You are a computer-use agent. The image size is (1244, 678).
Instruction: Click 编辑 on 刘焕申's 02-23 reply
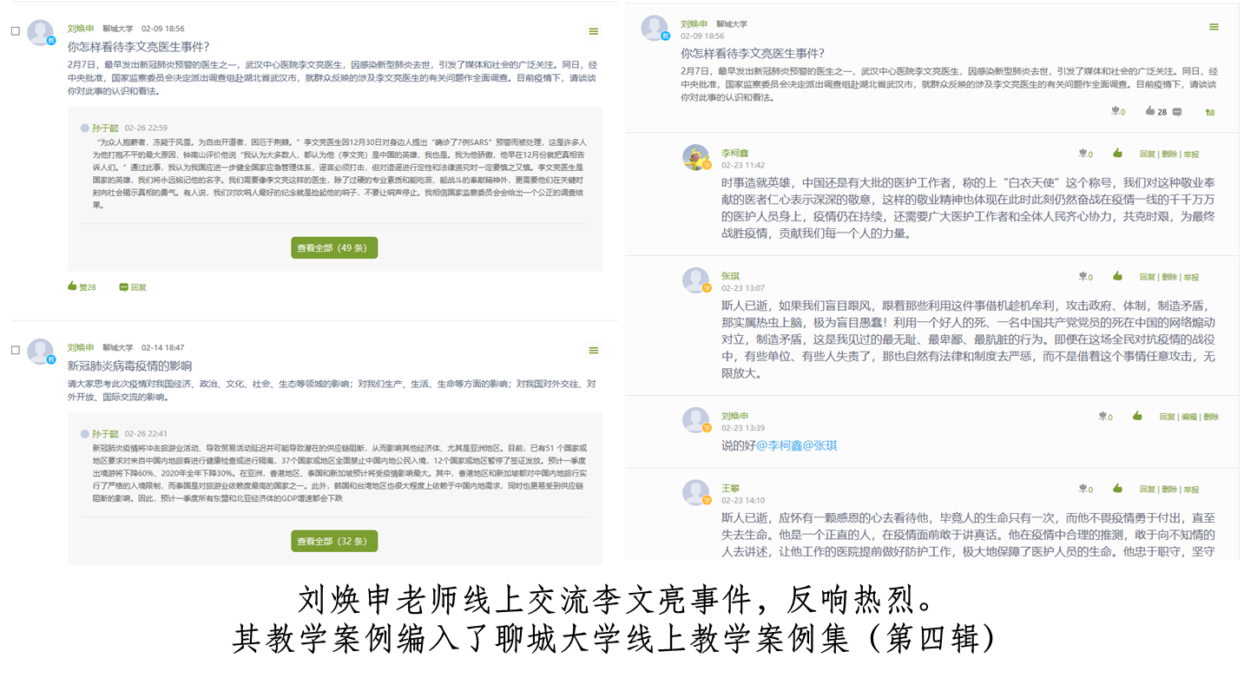(x=1188, y=417)
